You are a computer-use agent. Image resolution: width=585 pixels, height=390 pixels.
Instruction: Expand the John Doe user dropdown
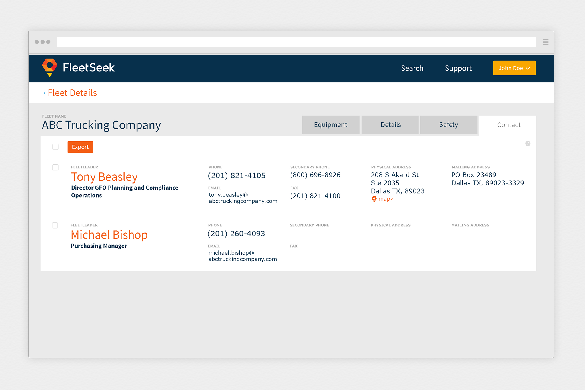coord(514,68)
